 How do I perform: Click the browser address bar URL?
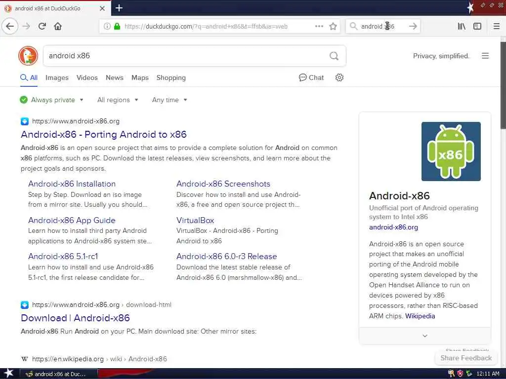[206, 27]
